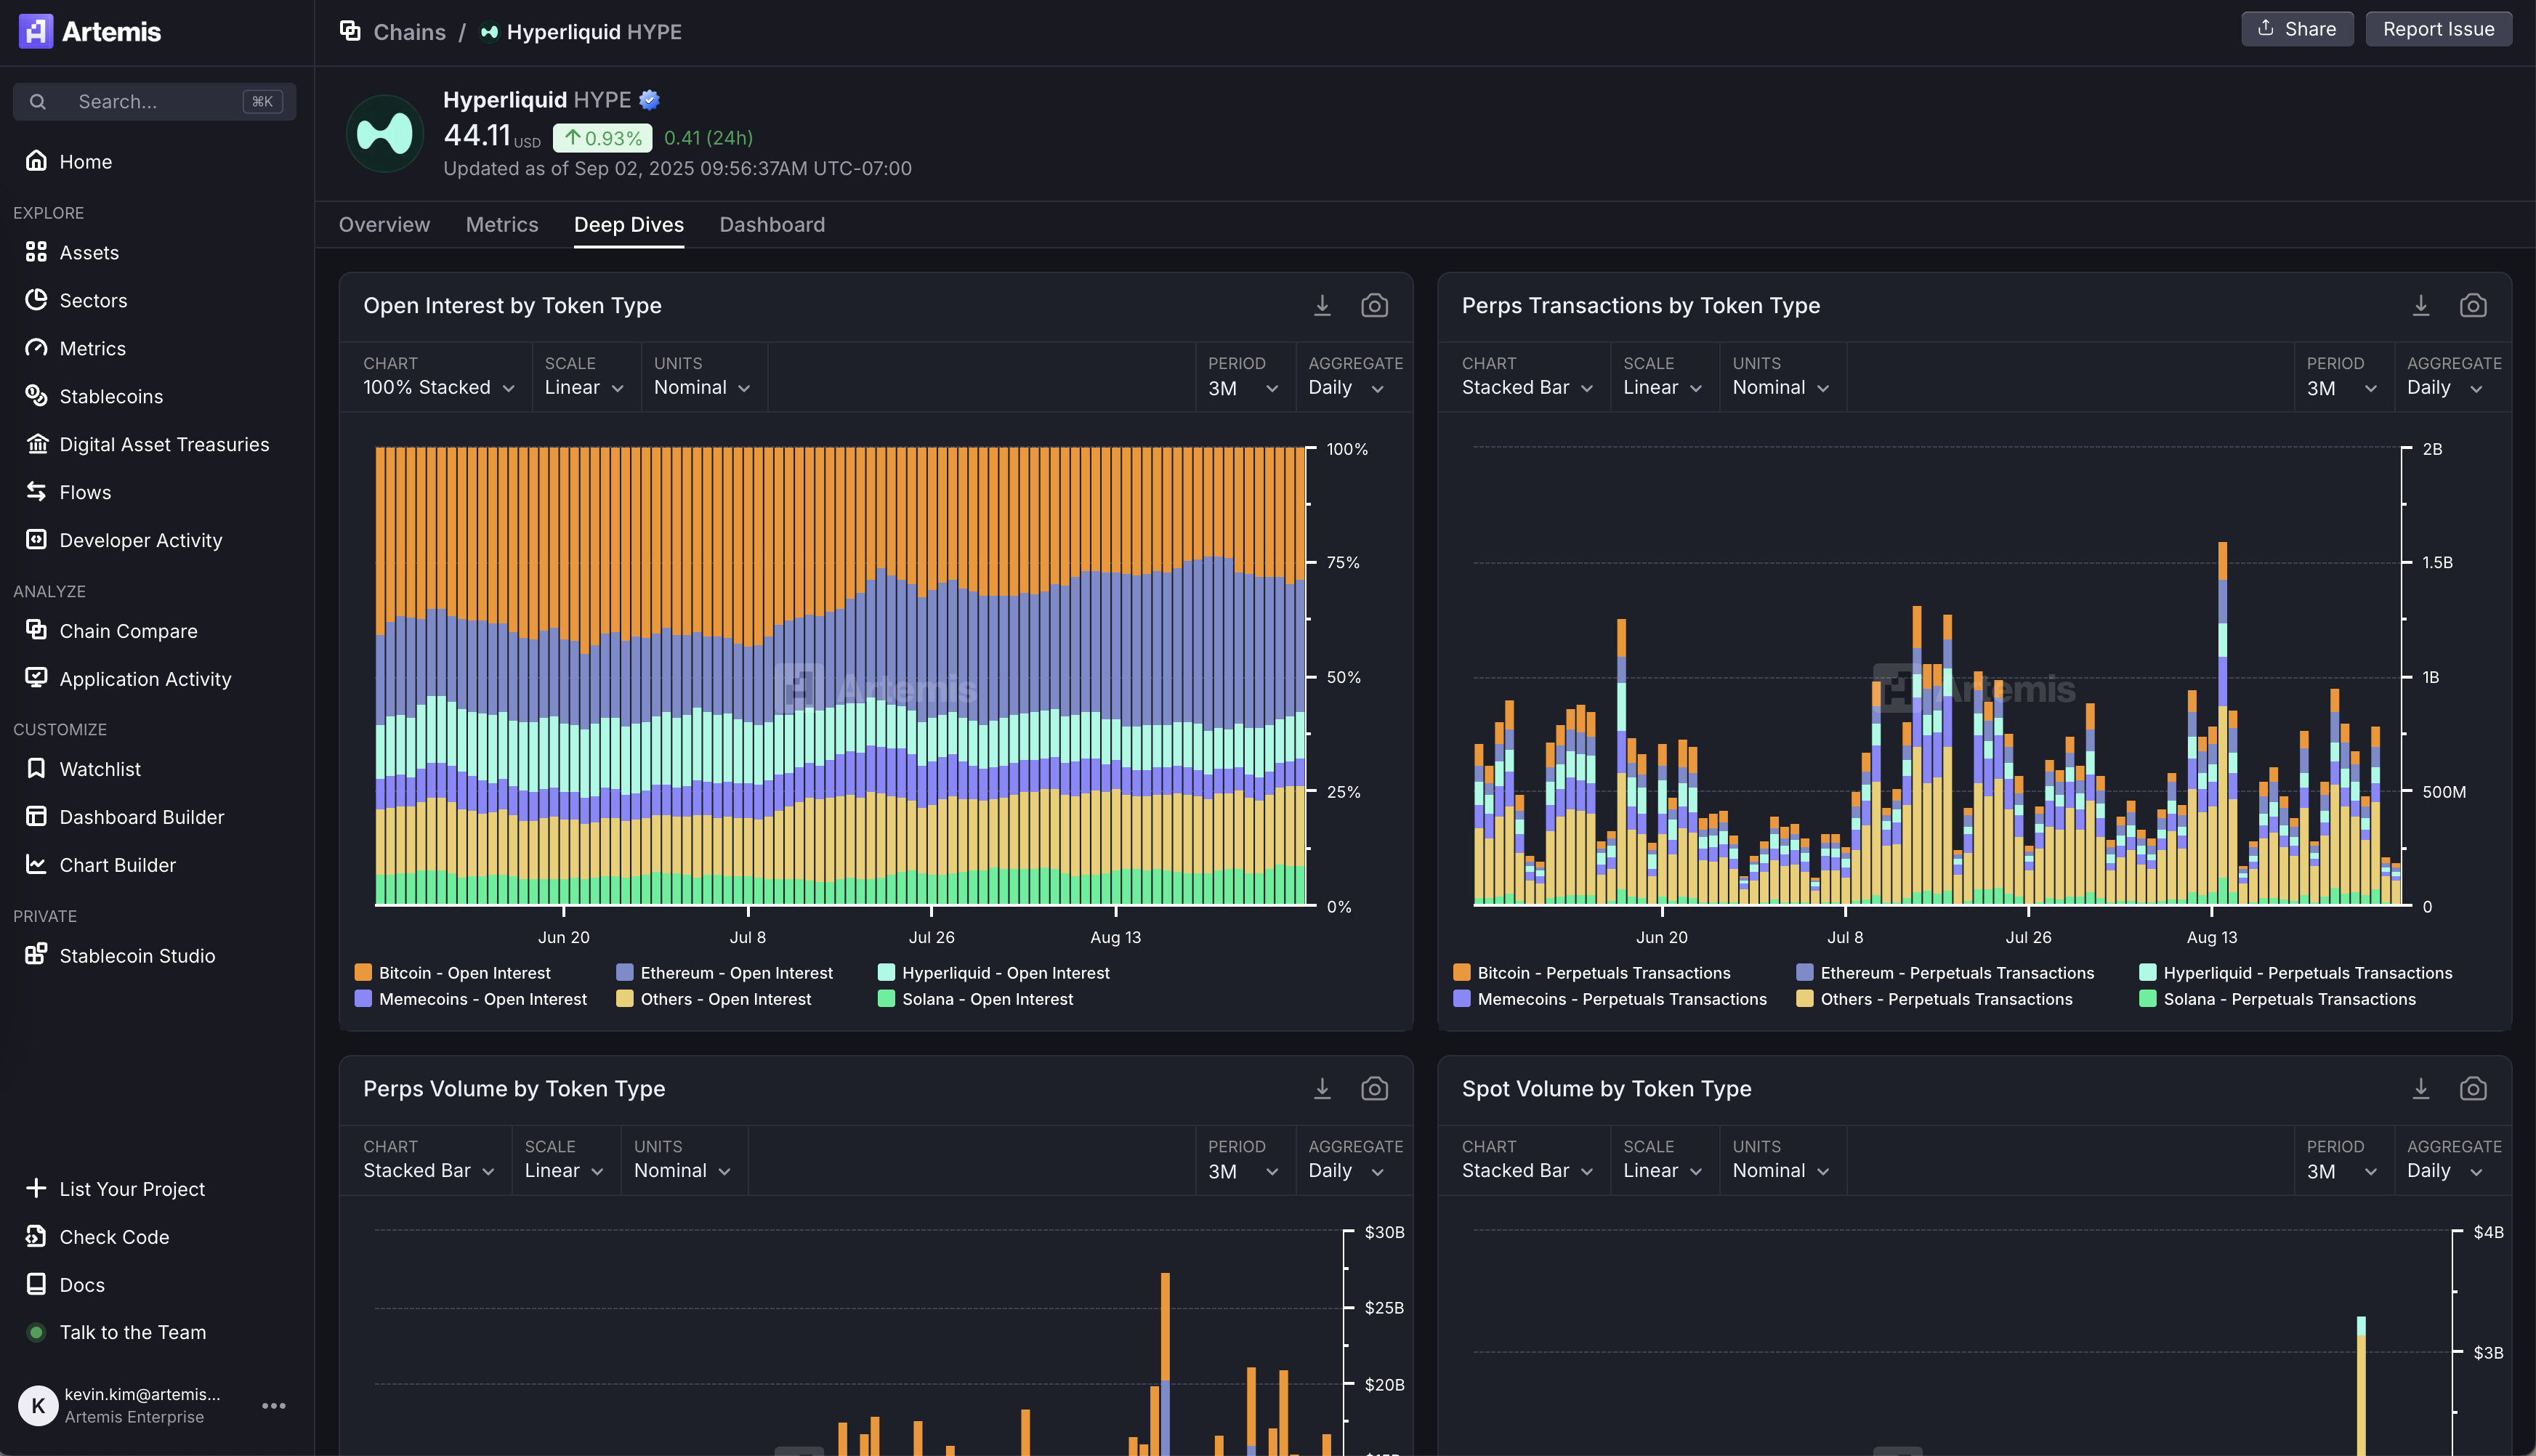
Task: Open Perps Transactions Stacked Bar chart dropdown
Action: tap(1527, 387)
